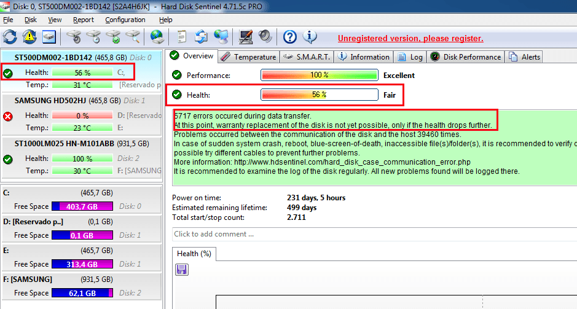Click the 100 % health bar of ST1000LM025
The width and height of the screenshot is (577, 309).
point(82,158)
